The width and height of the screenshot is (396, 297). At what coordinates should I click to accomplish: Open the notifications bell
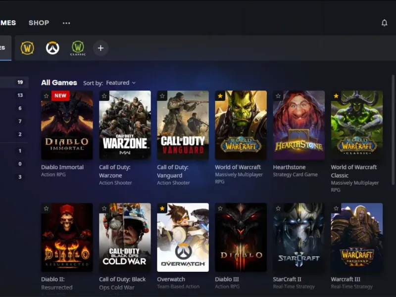point(384,23)
